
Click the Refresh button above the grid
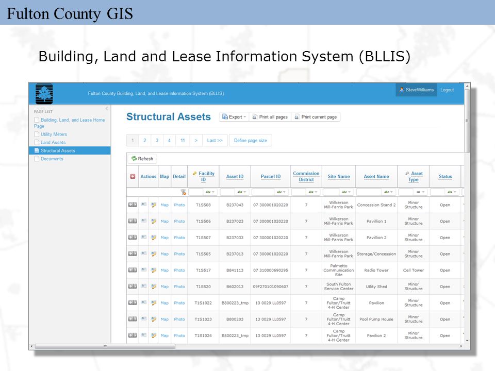click(142, 159)
